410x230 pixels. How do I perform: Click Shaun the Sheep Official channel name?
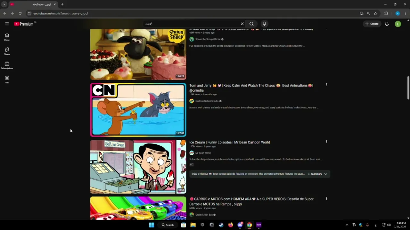coord(208,39)
